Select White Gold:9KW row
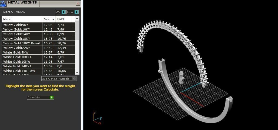Screen dimensions: 278x130 click(38, 52)
